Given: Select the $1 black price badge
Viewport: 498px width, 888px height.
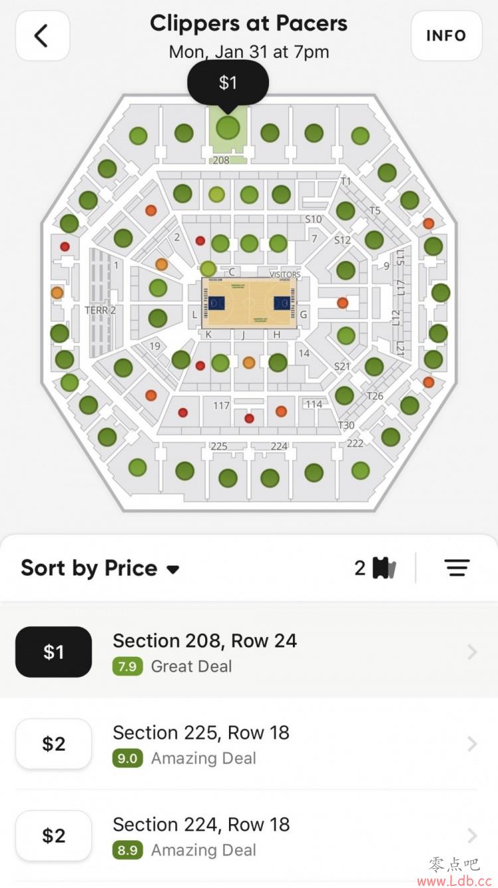Looking at the screenshot, I should pos(54,652).
